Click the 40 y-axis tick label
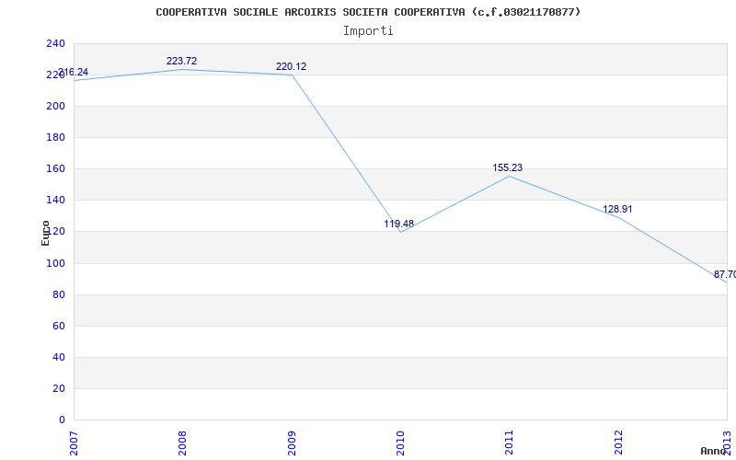The height and width of the screenshot is (460, 736). click(59, 357)
